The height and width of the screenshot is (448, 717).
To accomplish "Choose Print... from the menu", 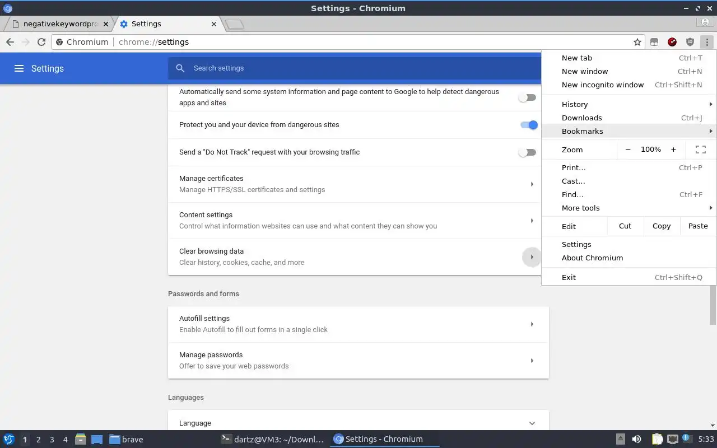I will coord(629,167).
